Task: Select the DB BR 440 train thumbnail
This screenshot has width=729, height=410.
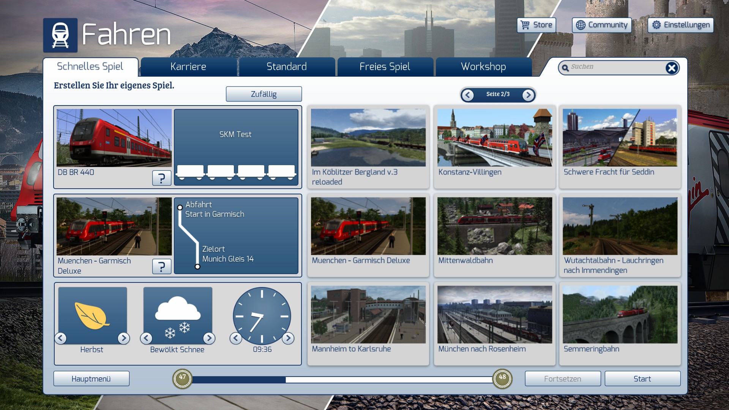Action: pos(114,138)
